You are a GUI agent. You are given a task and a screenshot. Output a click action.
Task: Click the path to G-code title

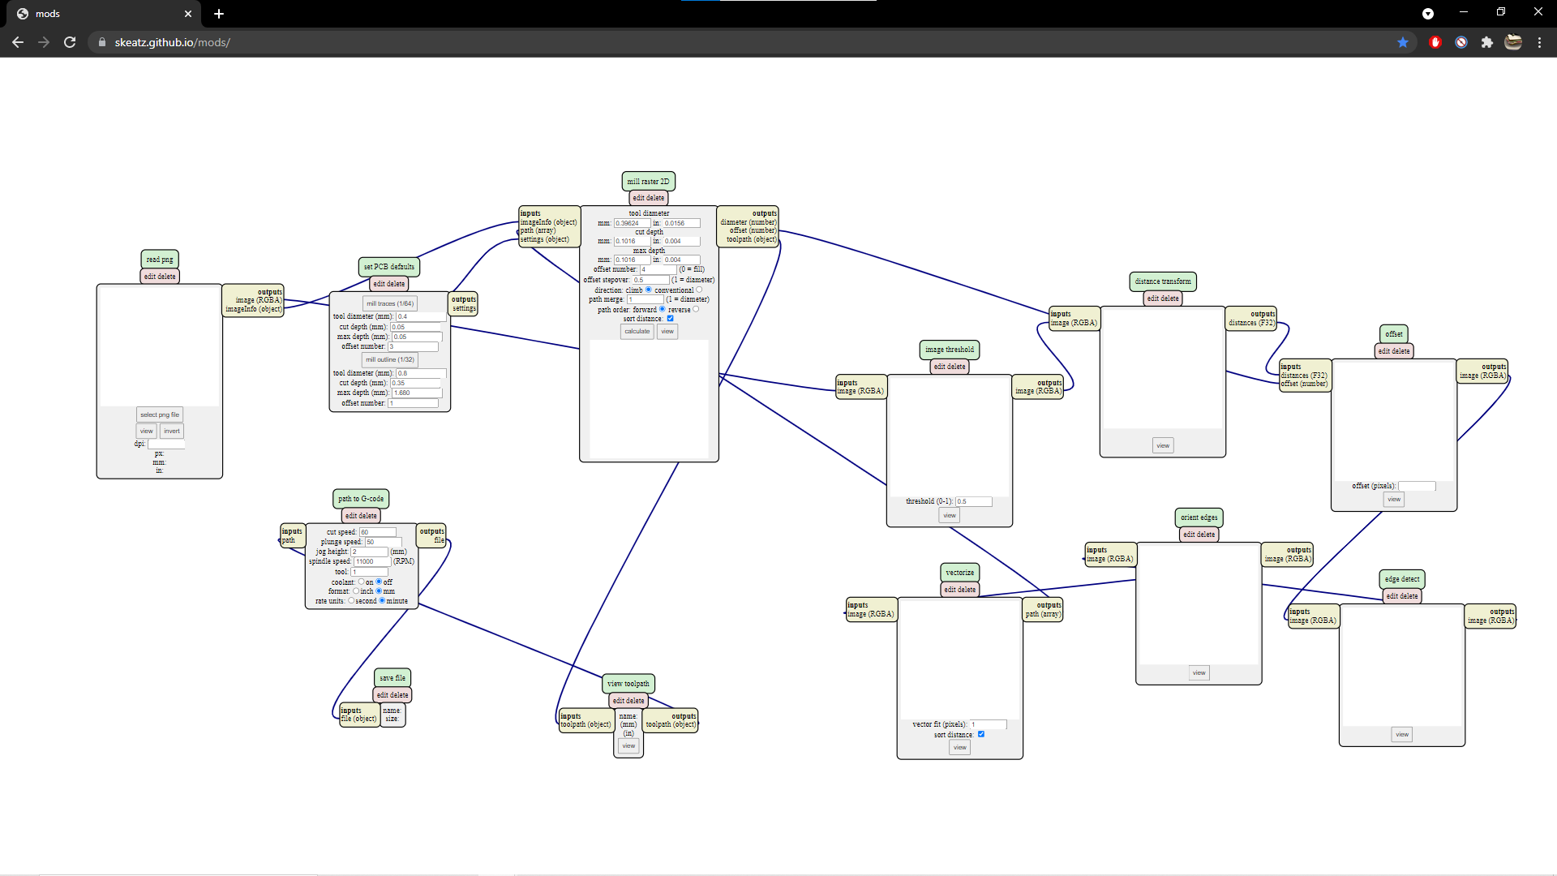pos(361,499)
